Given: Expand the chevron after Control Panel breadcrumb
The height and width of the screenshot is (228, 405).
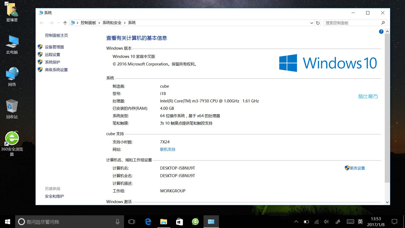Looking at the screenshot, I should click(99, 23).
